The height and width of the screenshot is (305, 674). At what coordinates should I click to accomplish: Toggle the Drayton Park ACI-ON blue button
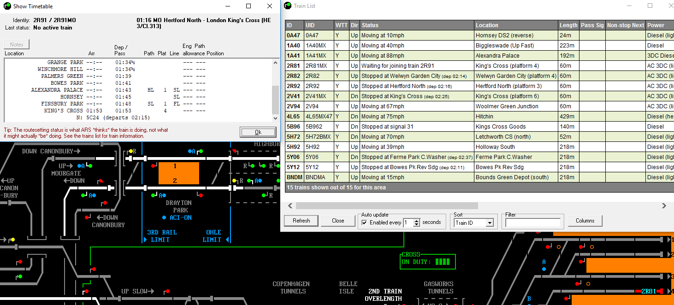(164, 217)
